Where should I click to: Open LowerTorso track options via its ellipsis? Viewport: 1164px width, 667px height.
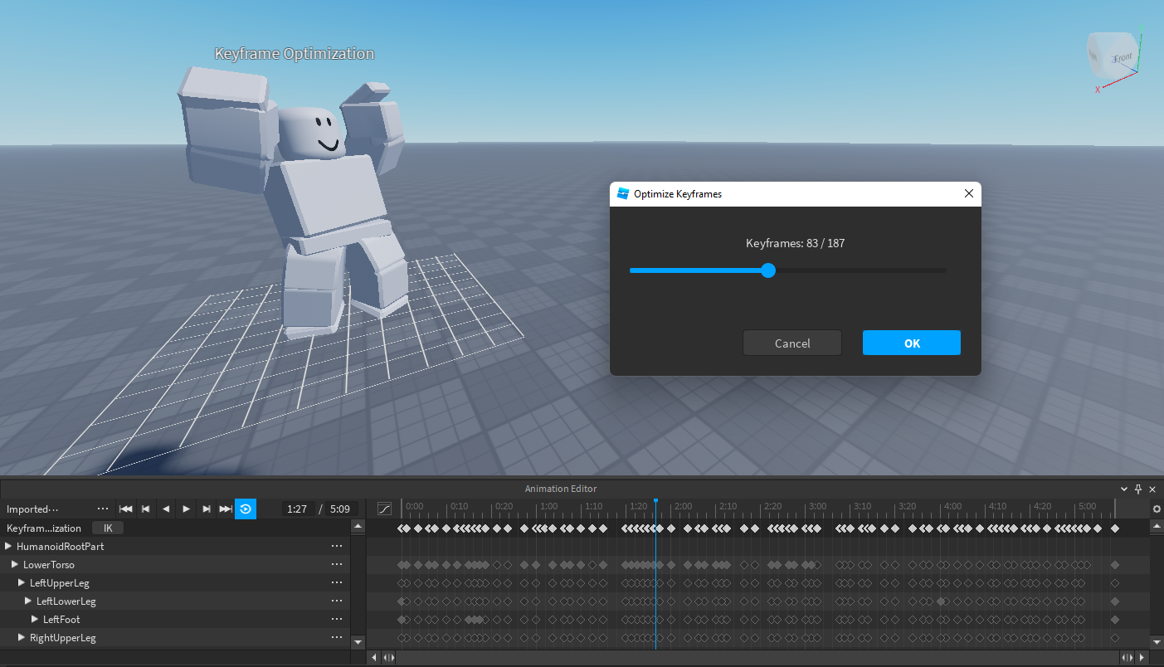(x=336, y=564)
